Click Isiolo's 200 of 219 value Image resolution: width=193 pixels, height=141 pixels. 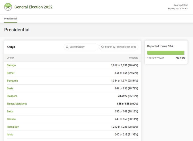[x=126, y=134]
